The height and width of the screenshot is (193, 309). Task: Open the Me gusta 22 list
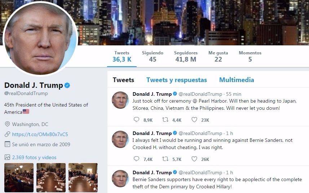coord(218,56)
